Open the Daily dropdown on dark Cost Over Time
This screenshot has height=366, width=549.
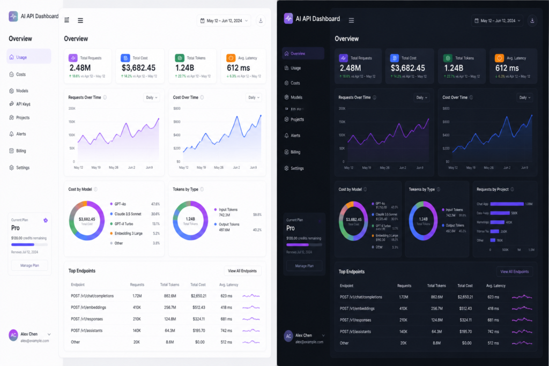click(525, 98)
